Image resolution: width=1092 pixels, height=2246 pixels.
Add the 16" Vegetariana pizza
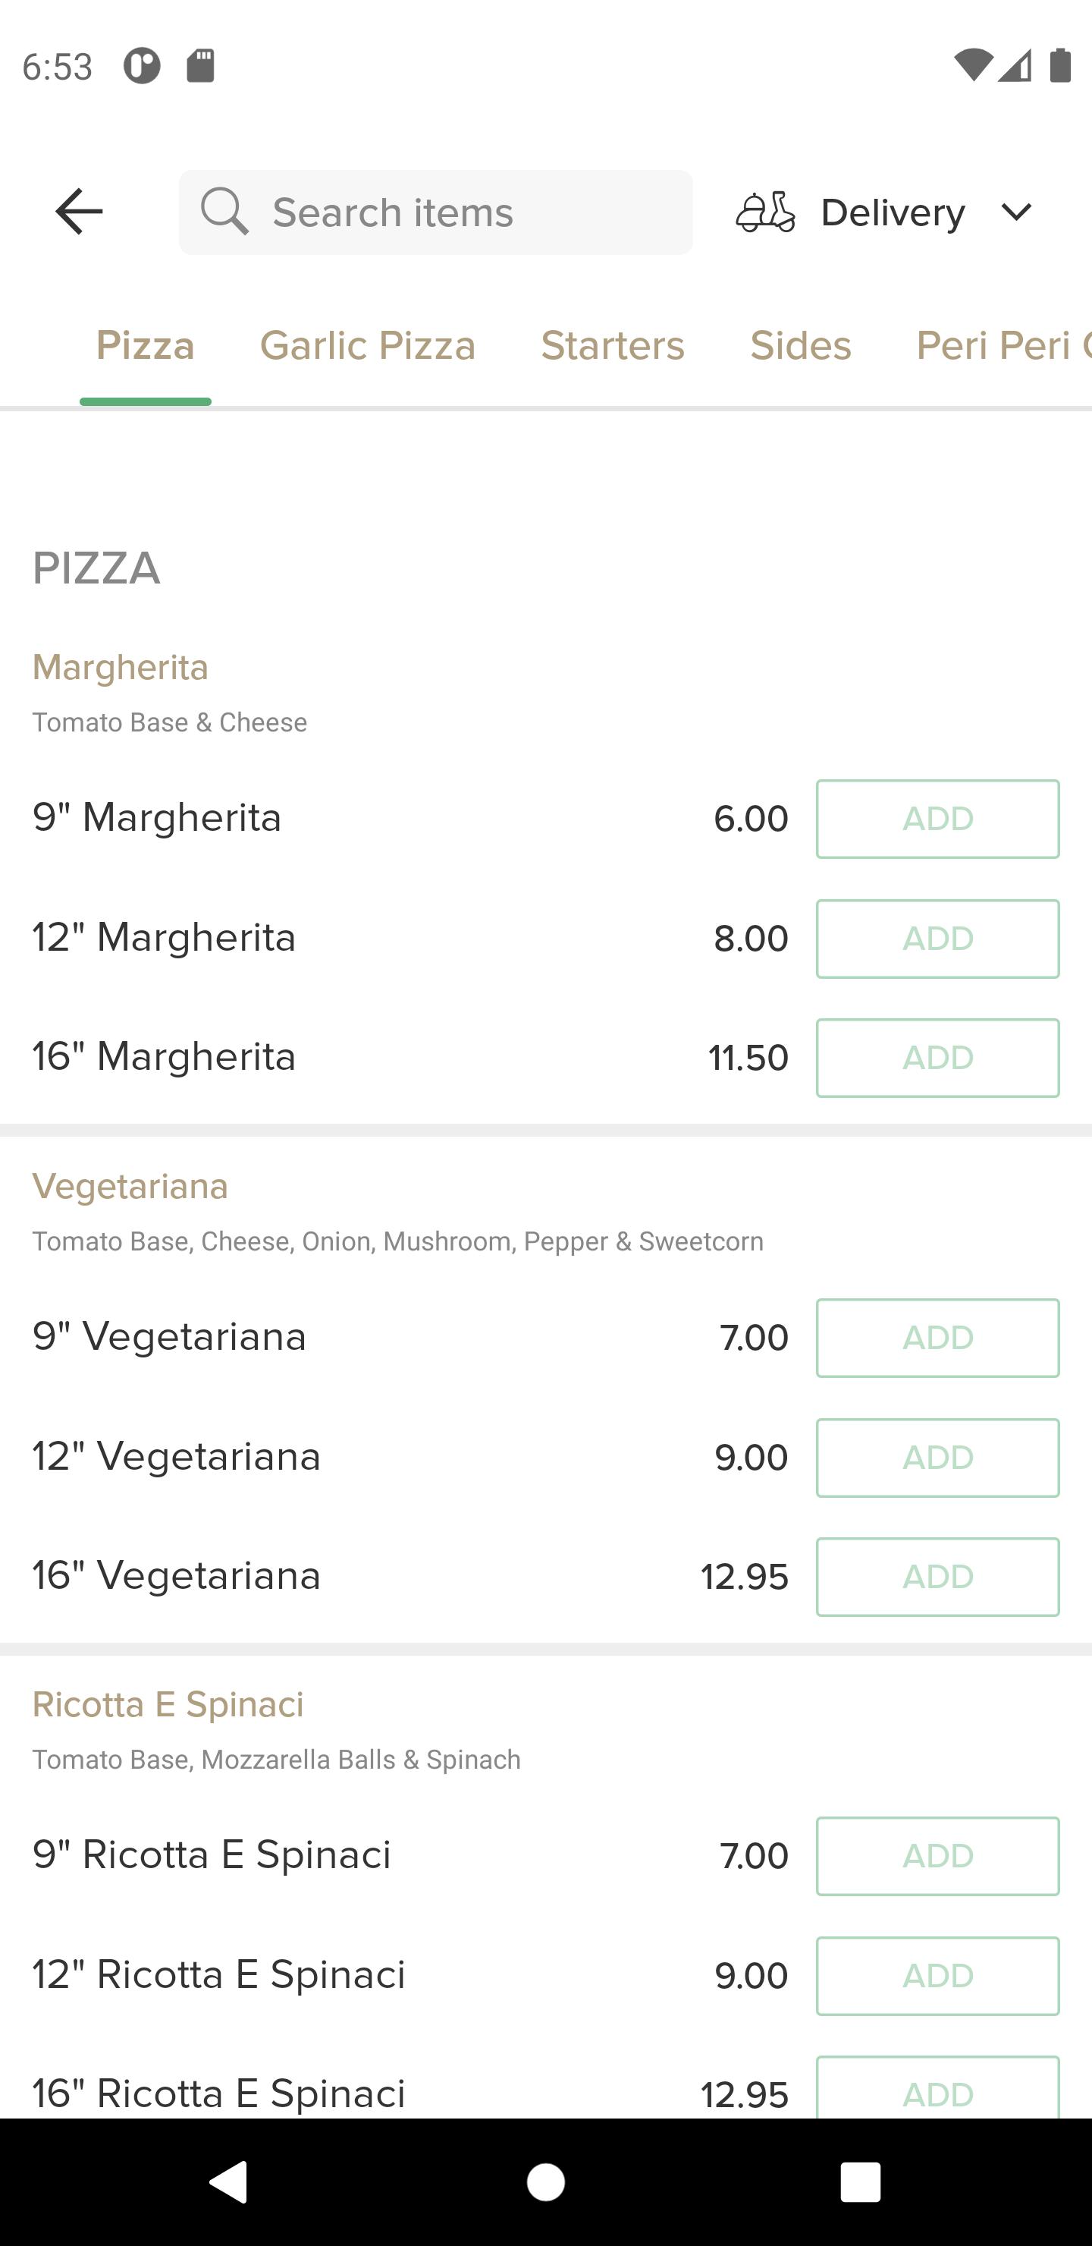tap(938, 1578)
